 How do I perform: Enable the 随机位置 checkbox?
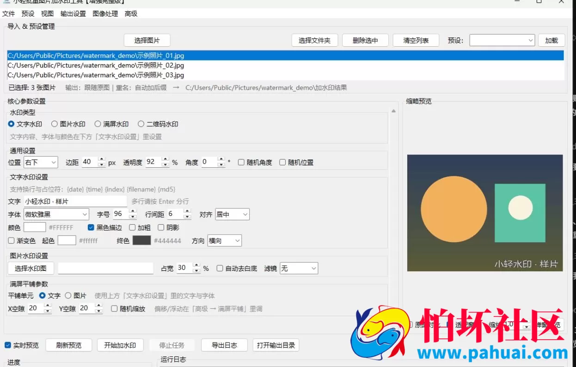click(x=296, y=162)
